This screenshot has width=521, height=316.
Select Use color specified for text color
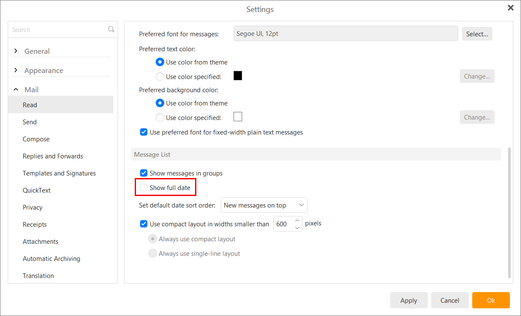point(160,76)
